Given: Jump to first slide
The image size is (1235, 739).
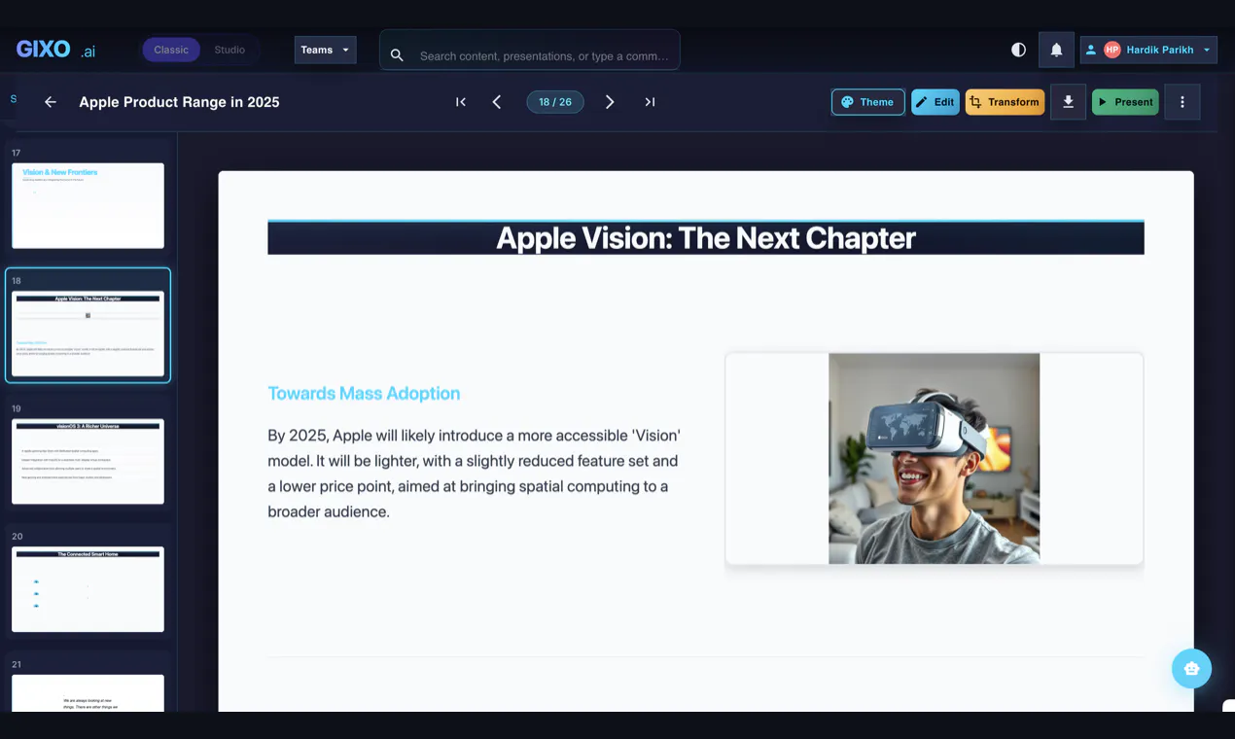Looking at the screenshot, I should pos(461,102).
